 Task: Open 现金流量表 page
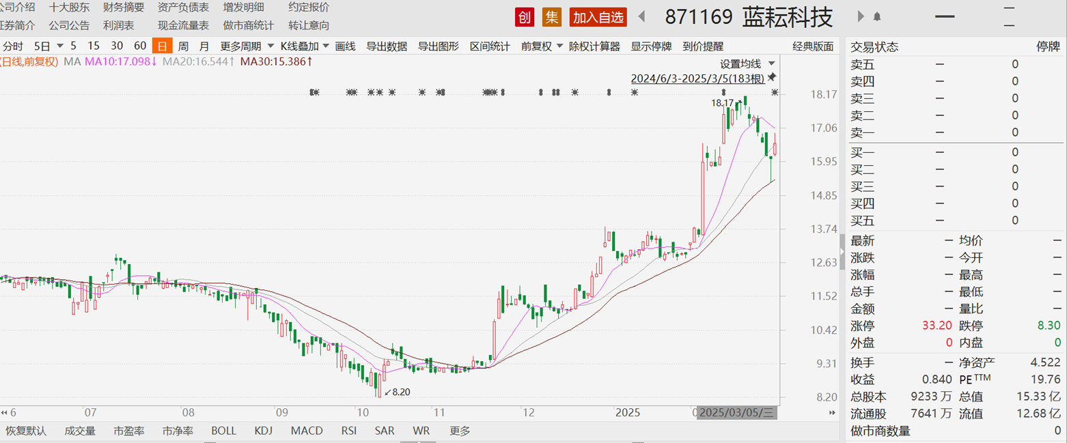click(x=183, y=25)
